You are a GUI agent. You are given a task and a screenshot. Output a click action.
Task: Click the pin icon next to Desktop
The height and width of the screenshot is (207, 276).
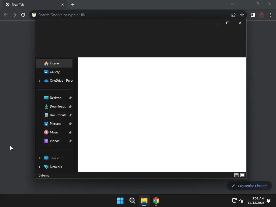tap(70, 98)
